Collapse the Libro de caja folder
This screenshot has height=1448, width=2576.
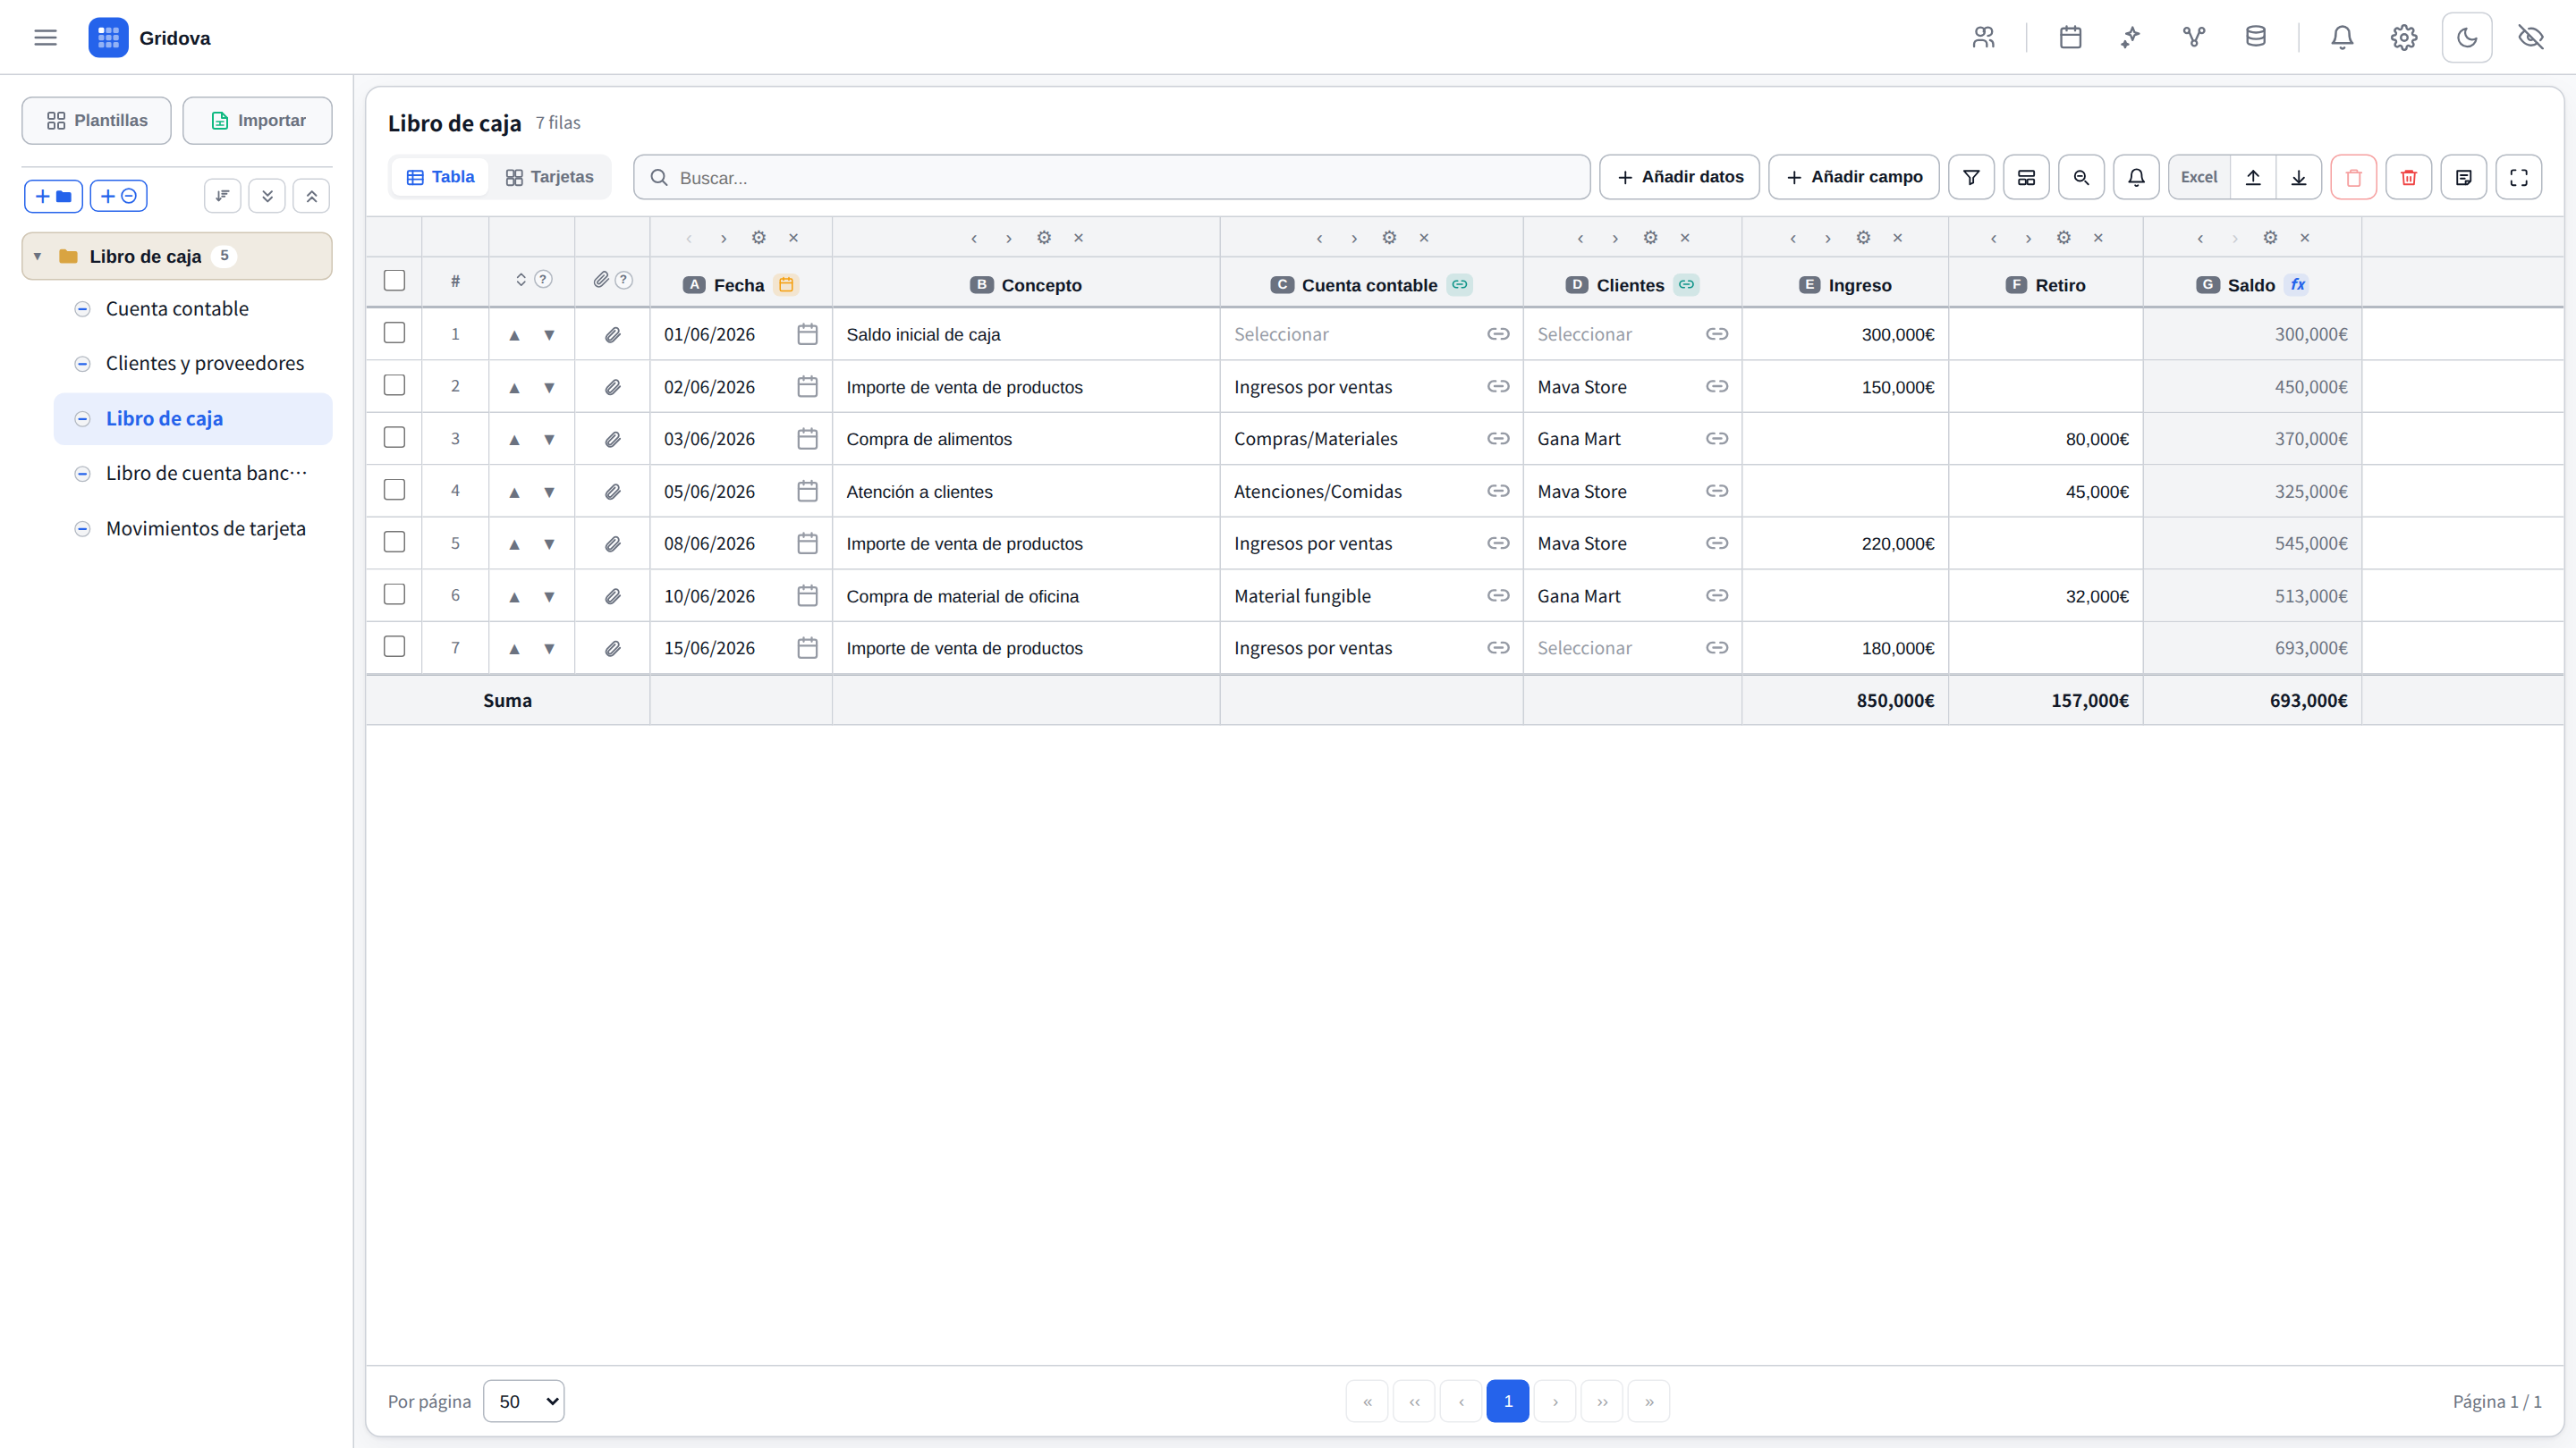[38, 257]
